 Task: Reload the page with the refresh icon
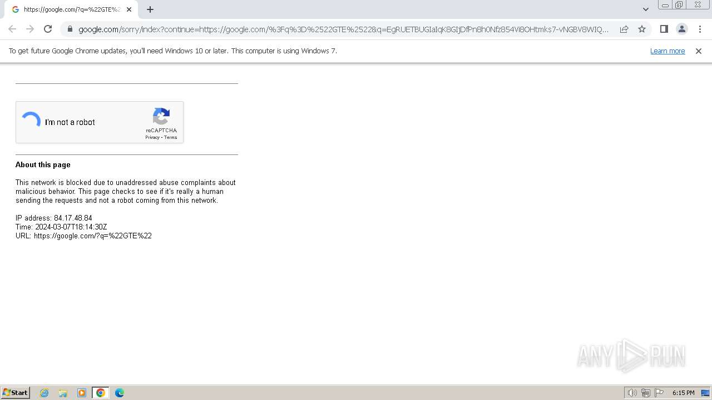(x=48, y=29)
